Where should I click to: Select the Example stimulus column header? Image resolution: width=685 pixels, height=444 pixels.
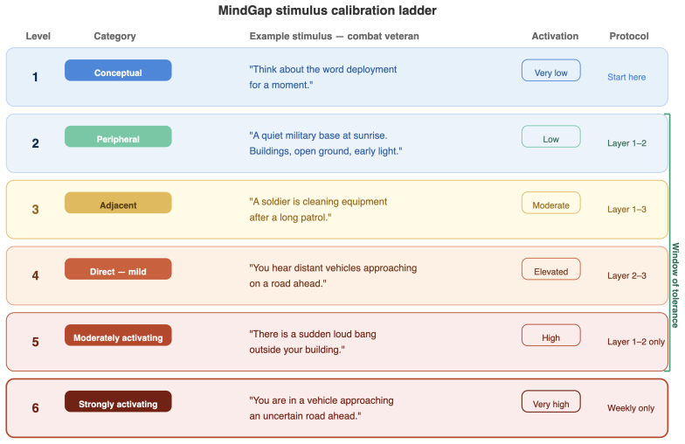(x=334, y=37)
